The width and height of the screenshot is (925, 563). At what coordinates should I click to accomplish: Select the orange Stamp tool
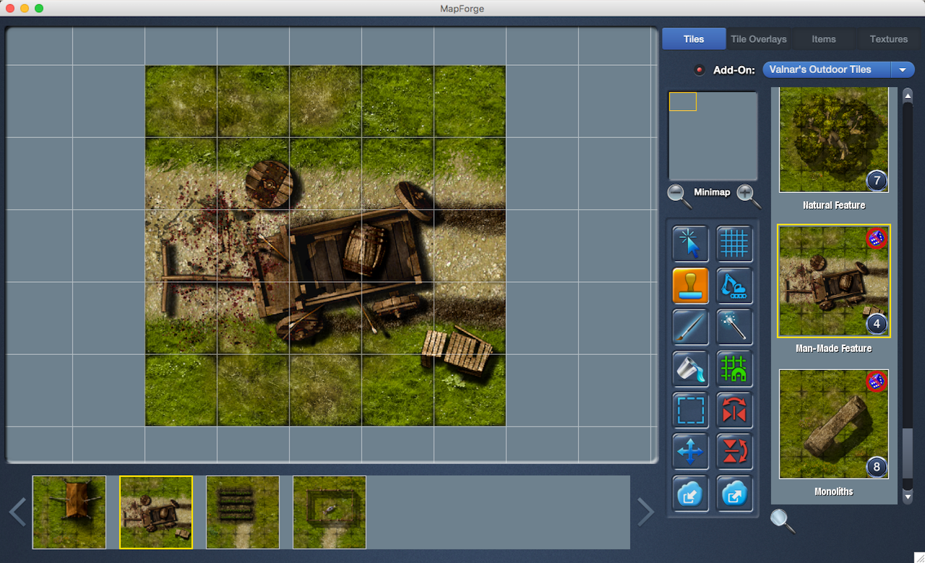point(691,285)
